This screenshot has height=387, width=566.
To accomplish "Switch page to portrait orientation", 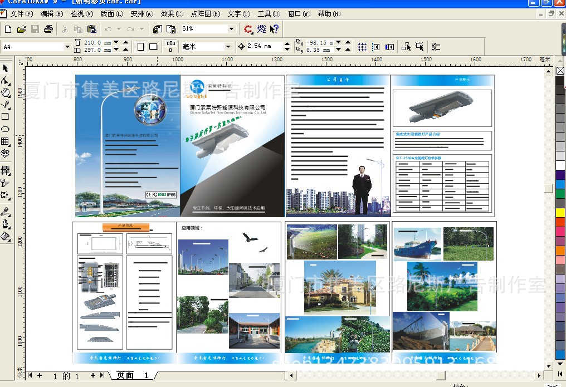I will 140,47.
